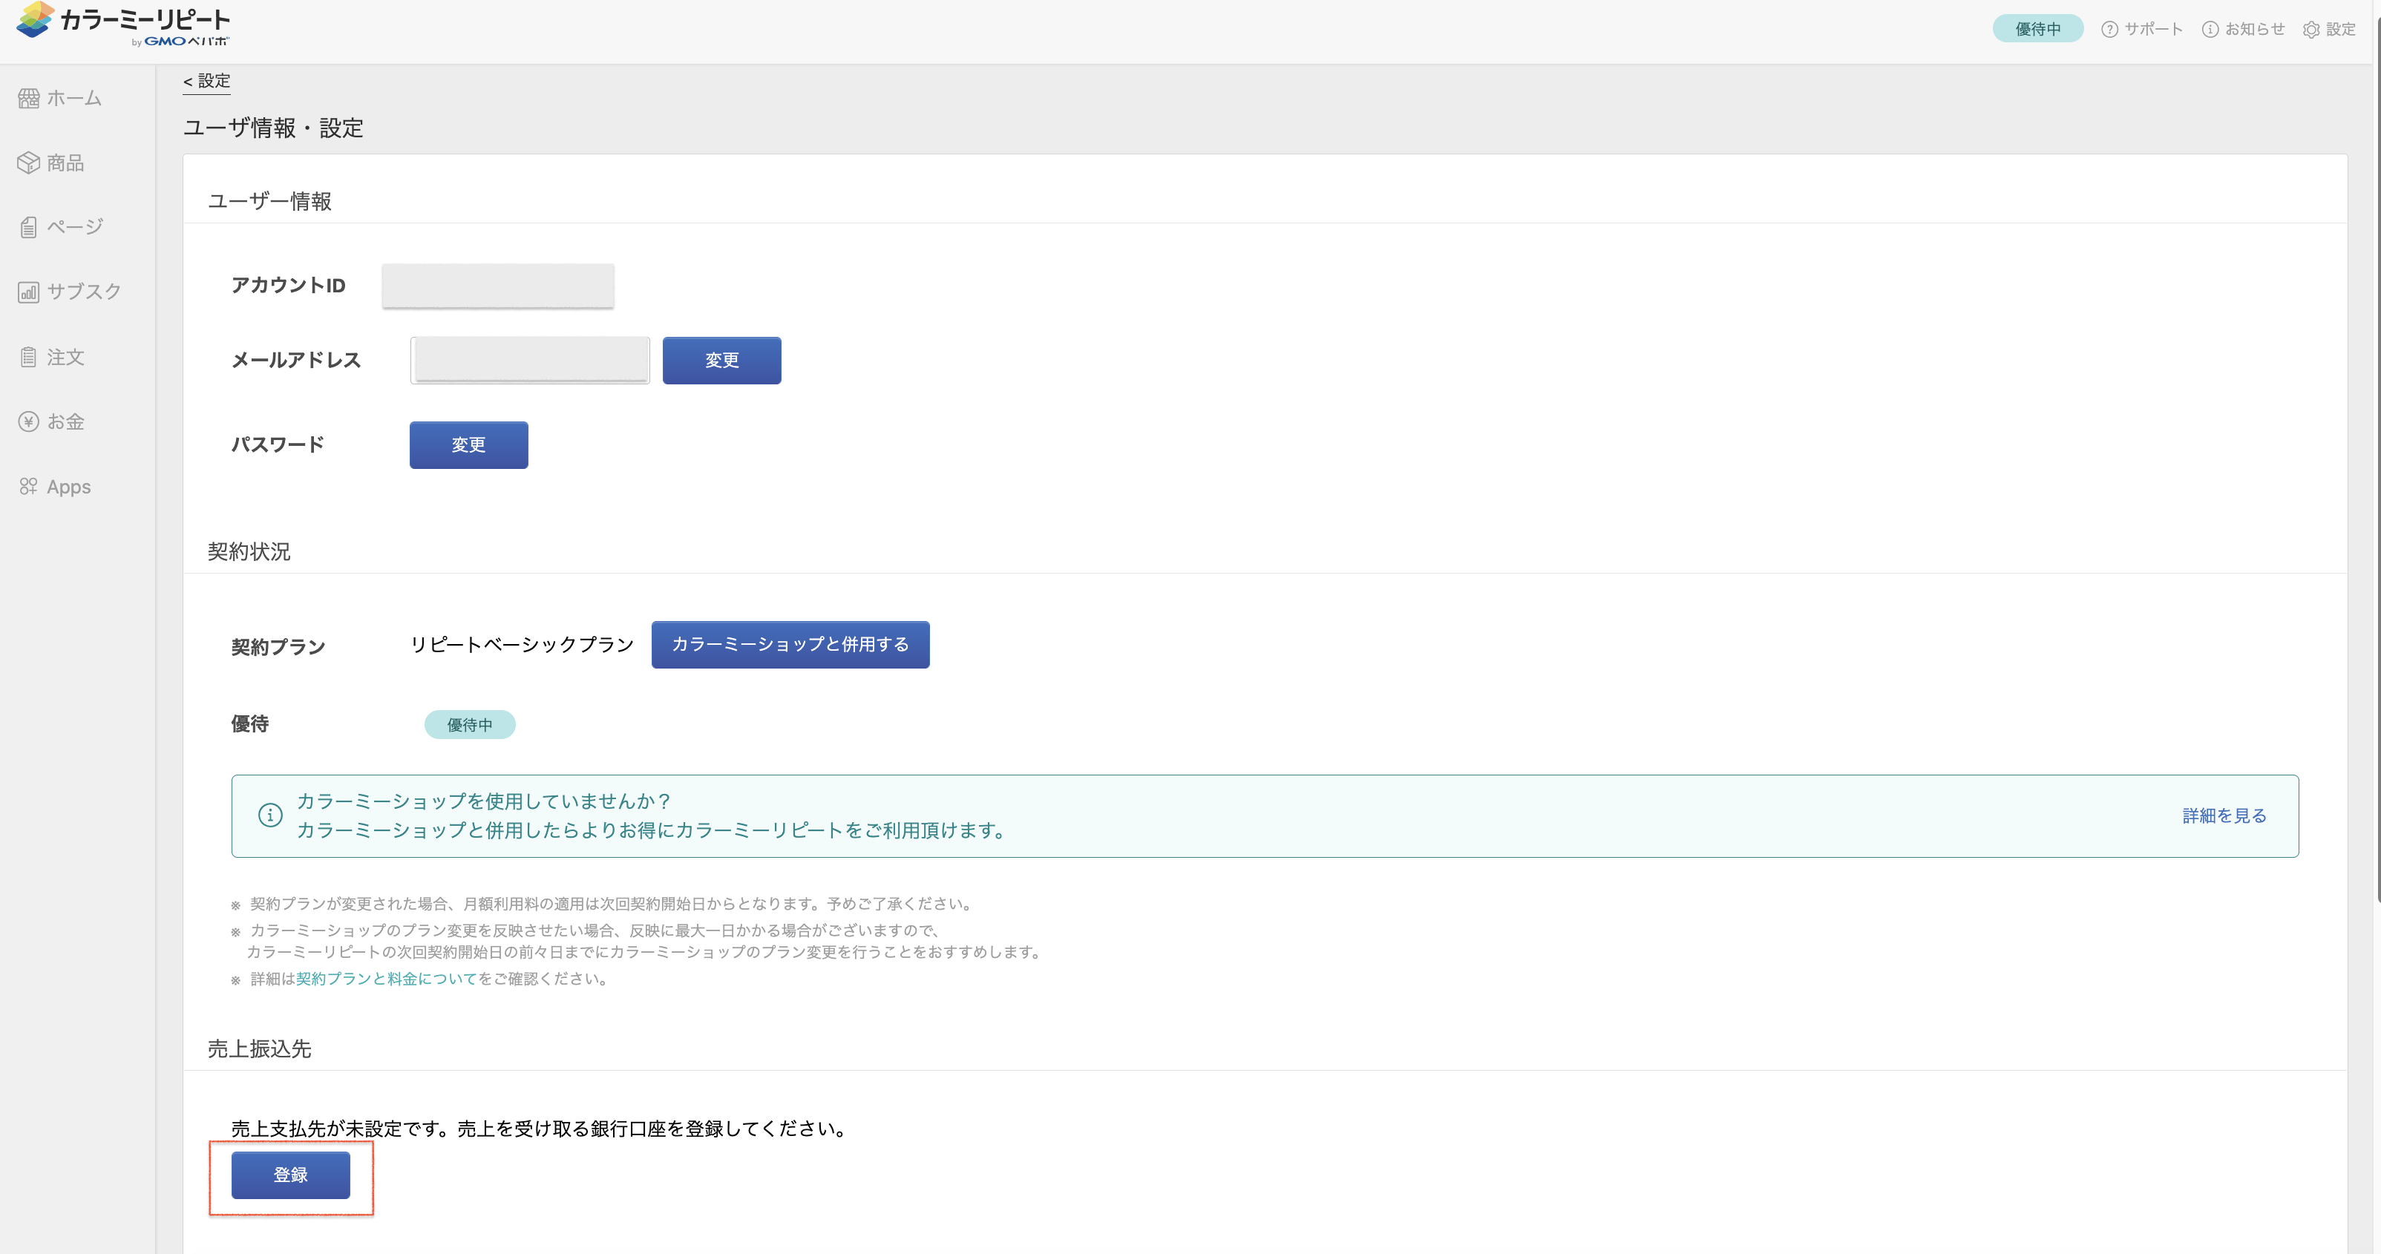Open the サブスク chart icon in sidebar
Screen dimensions: 2381x1254
pyautogui.click(x=29, y=292)
